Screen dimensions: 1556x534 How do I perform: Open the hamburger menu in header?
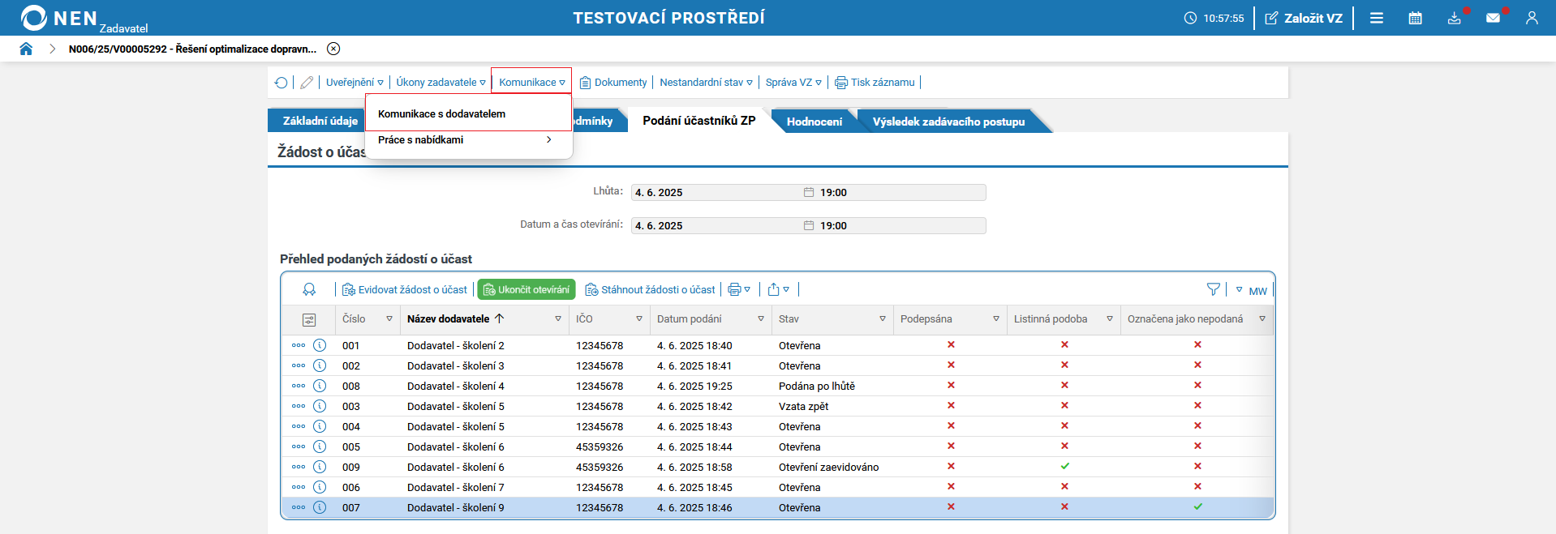click(1377, 18)
